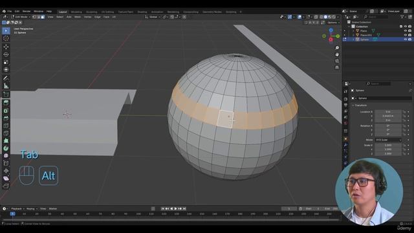Select the Measure tool
414x233 pixels.
coord(6,86)
